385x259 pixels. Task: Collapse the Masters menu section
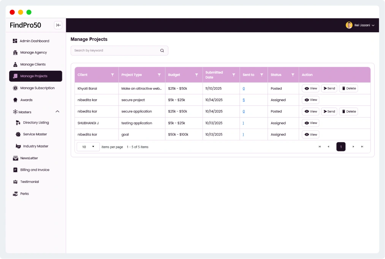tap(57, 112)
